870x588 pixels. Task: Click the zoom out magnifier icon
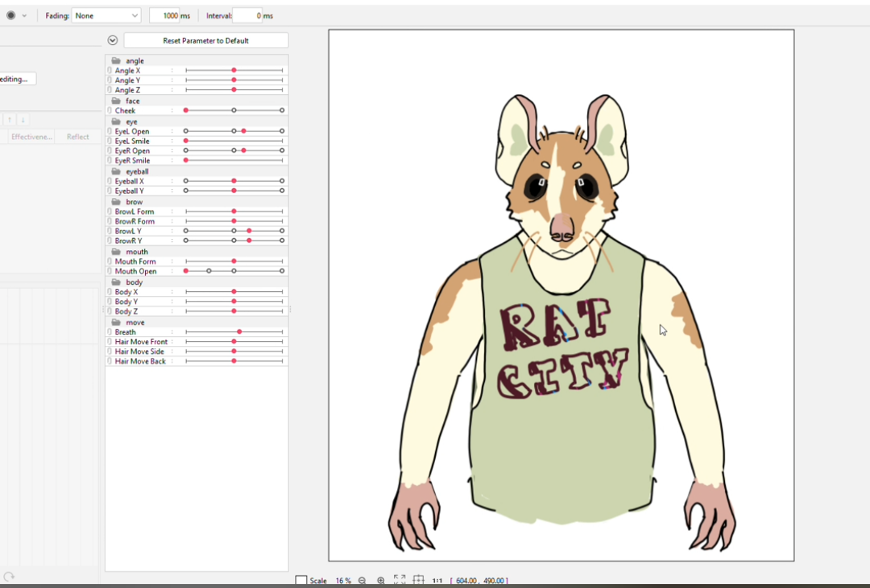point(362,580)
